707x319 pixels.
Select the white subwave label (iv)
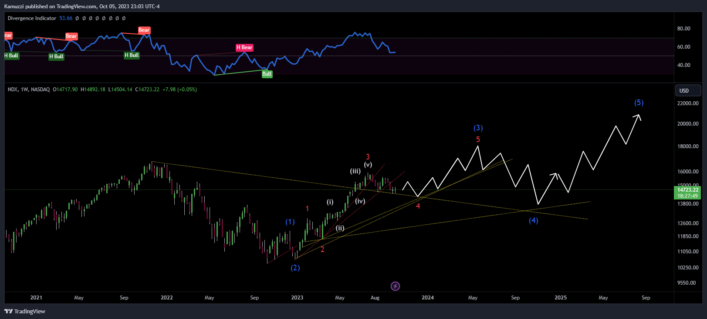(x=360, y=201)
